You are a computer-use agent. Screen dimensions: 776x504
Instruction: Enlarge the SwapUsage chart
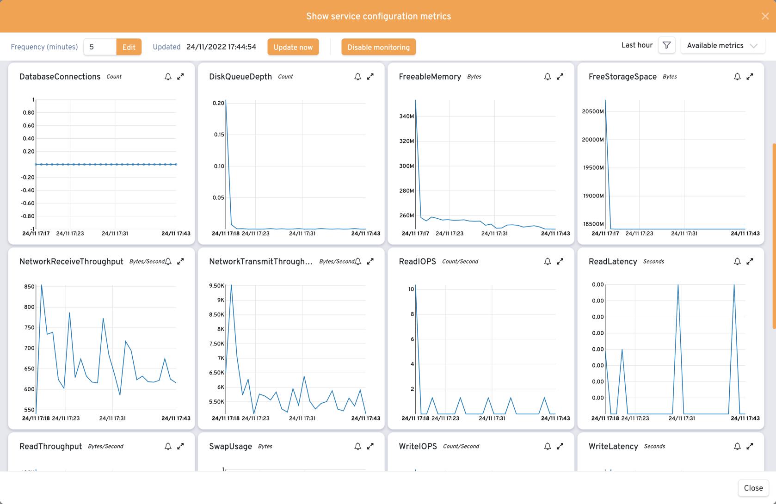coord(370,447)
